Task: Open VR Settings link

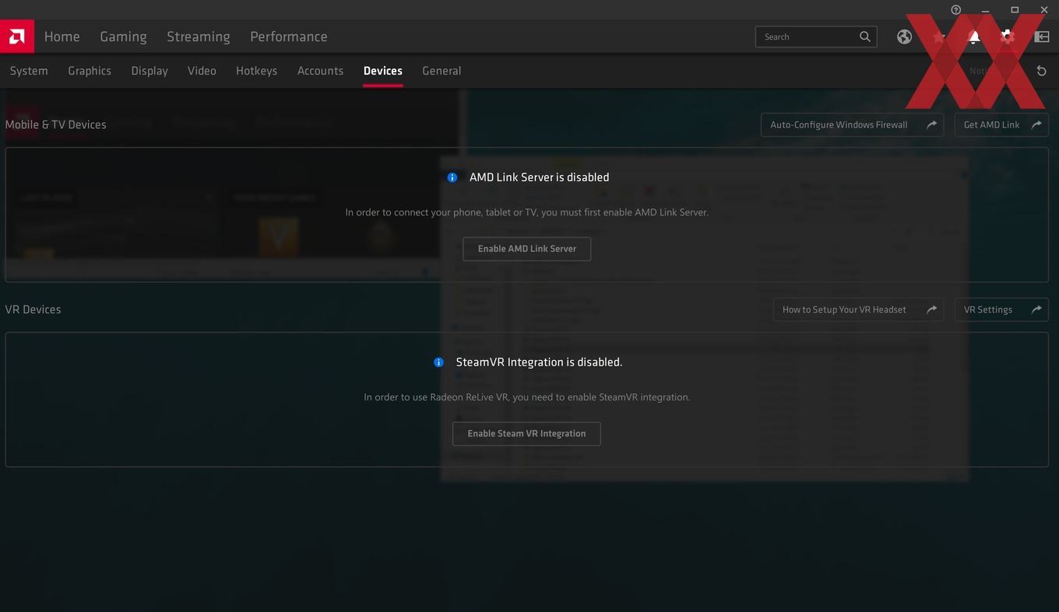Action: click(x=1001, y=309)
